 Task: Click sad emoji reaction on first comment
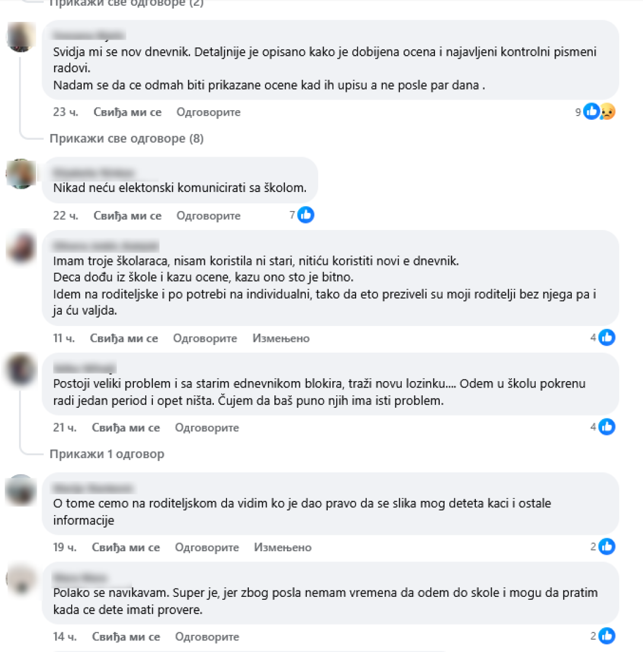point(607,111)
